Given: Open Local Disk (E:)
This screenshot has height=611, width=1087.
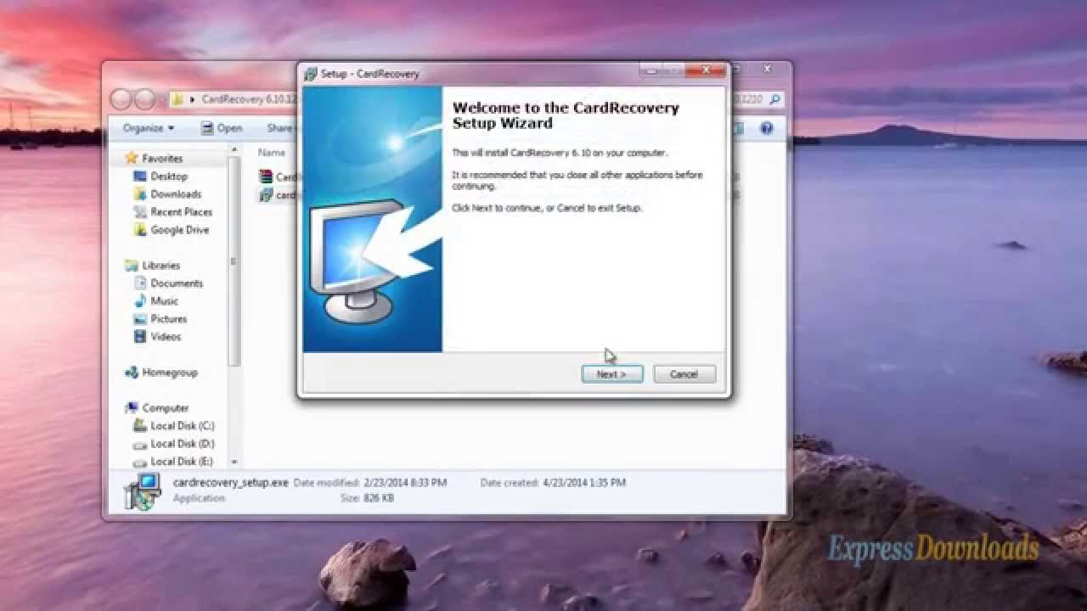Looking at the screenshot, I should click(x=182, y=462).
